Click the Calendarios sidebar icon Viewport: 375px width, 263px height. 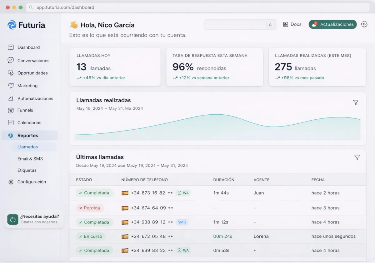click(11, 123)
